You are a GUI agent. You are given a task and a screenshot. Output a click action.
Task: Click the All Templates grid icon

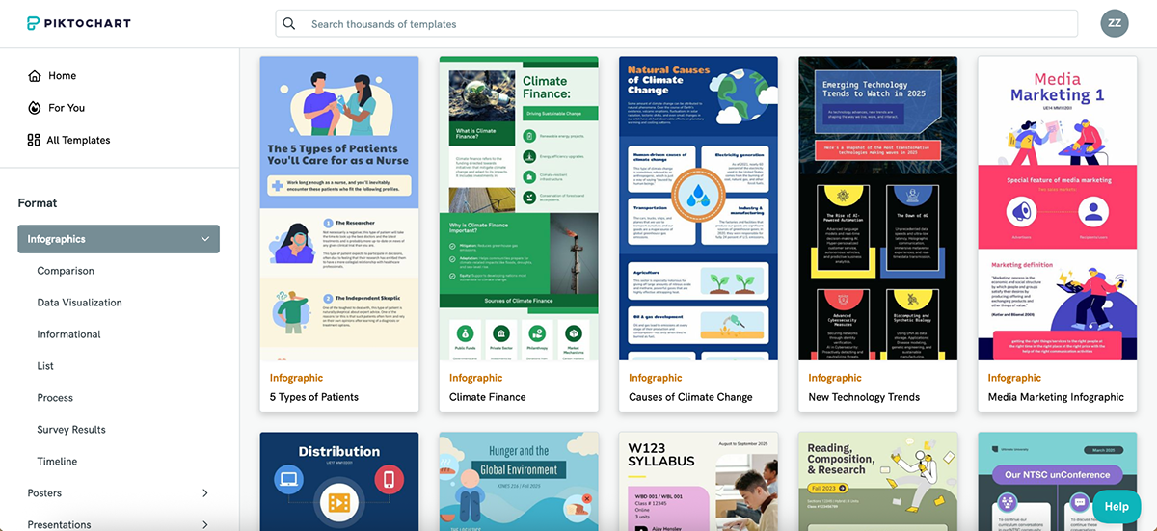pos(34,140)
